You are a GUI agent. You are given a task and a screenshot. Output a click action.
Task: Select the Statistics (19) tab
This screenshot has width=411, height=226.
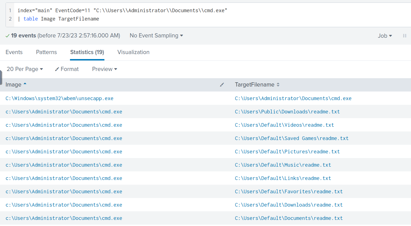(x=87, y=52)
